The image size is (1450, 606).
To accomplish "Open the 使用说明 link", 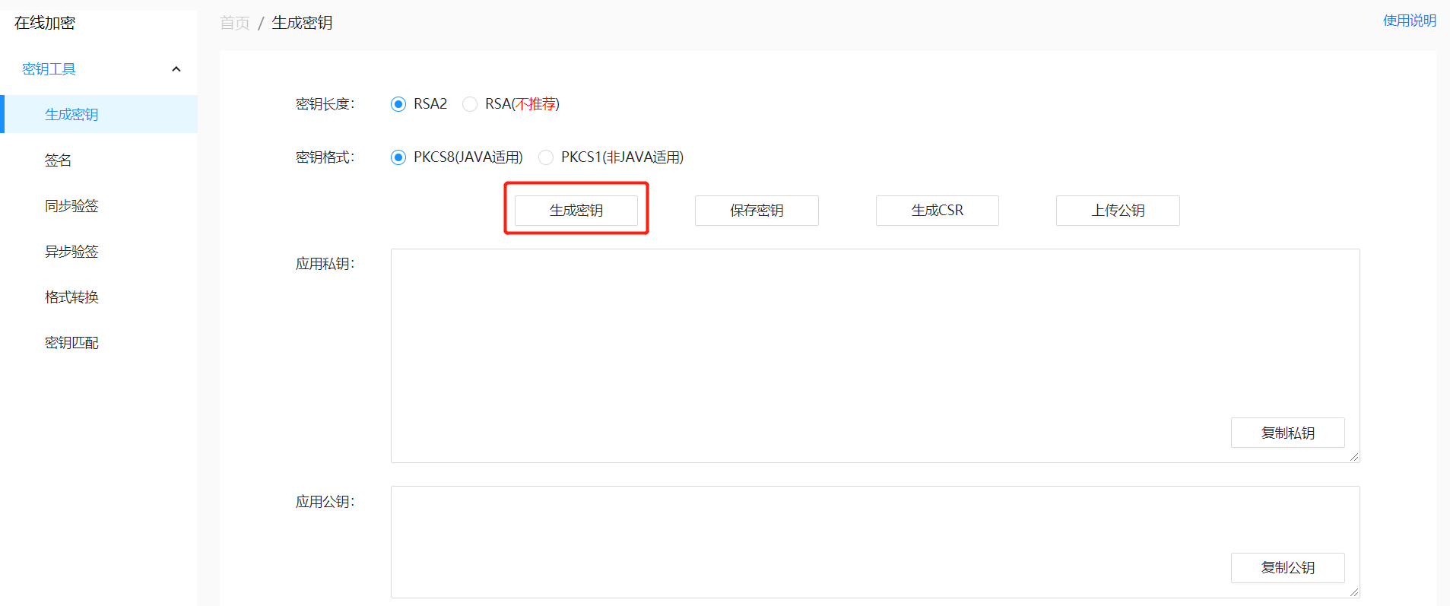I will click(x=1409, y=21).
